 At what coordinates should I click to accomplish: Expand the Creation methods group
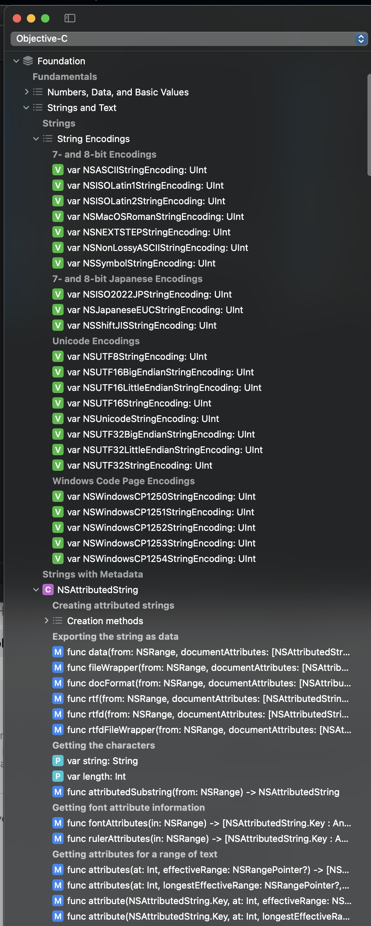(x=46, y=620)
